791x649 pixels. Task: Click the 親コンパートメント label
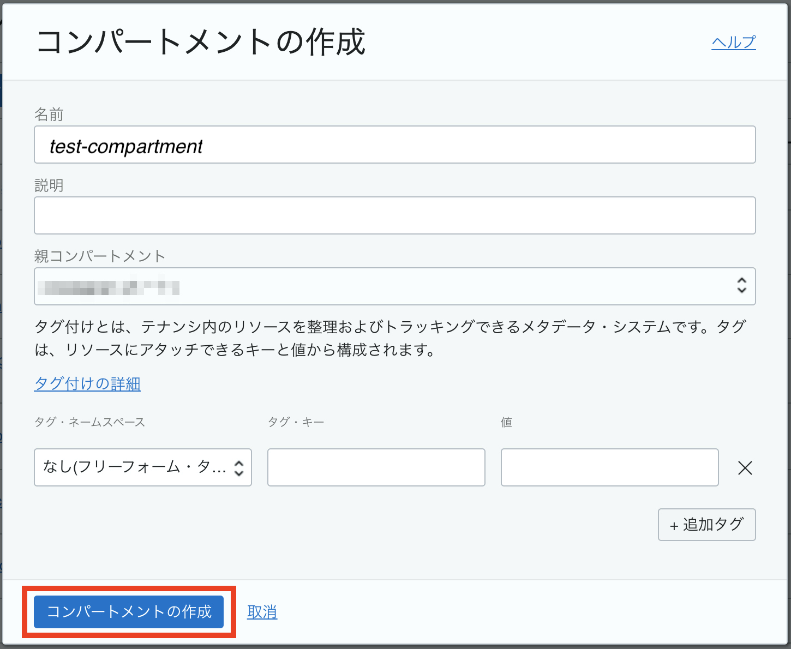click(x=100, y=256)
